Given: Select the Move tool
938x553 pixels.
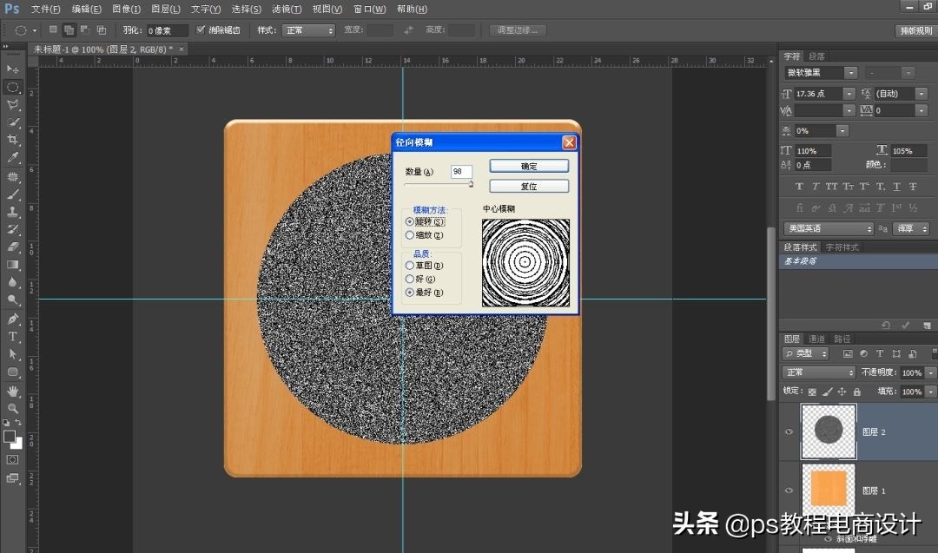Looking at the screenshot, I should click(x=12, y=69).
